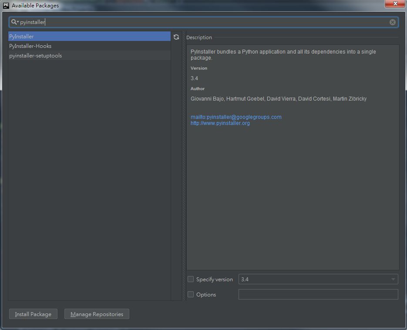Click the PyCharm icon in title bar
This screenshot has height=330, width=407.
(x=6, y=6)
